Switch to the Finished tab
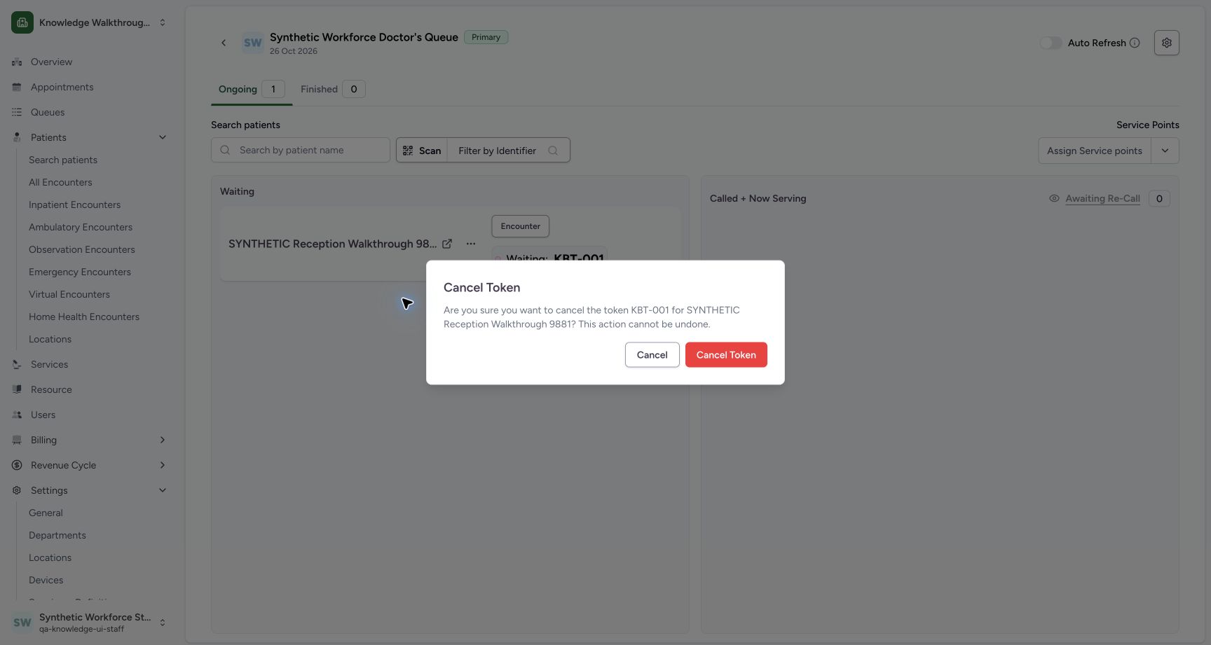 pyautogui.click(x=333, y=89)
